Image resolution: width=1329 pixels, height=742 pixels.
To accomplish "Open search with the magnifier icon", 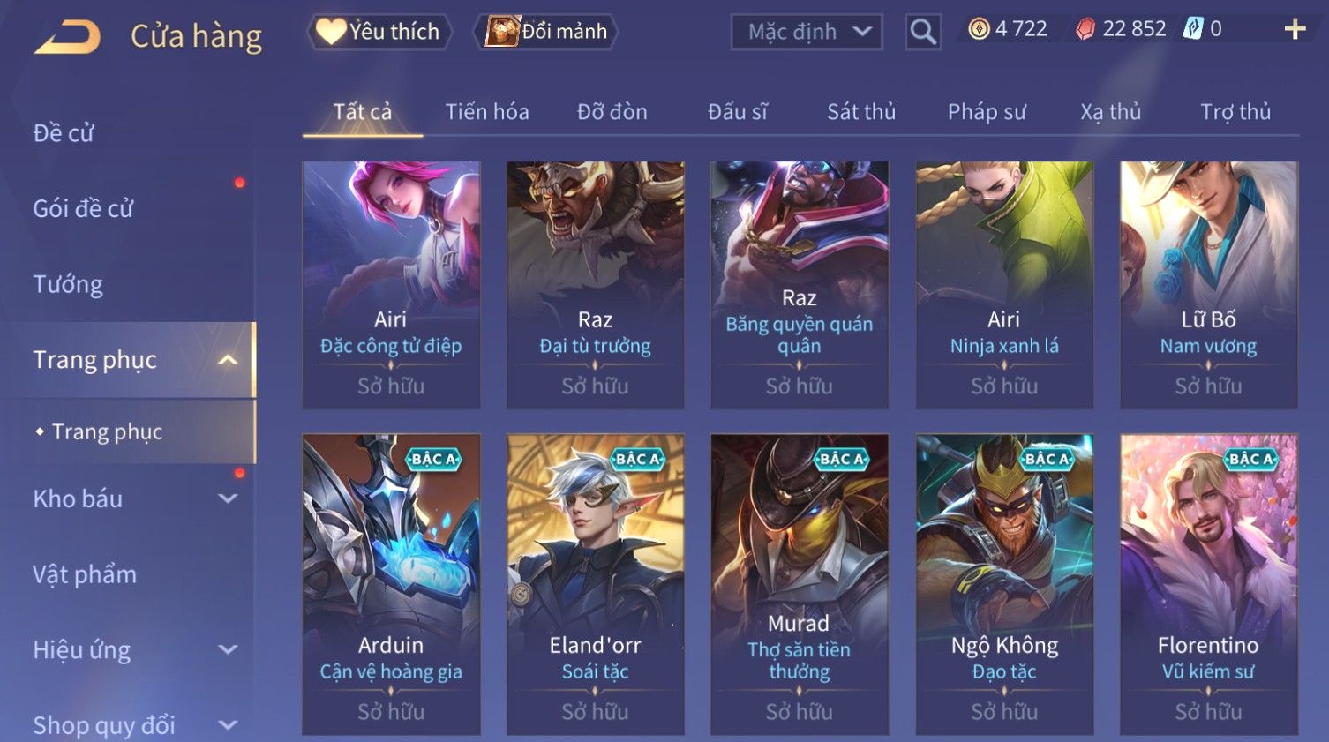I will (x=923, y=32).
